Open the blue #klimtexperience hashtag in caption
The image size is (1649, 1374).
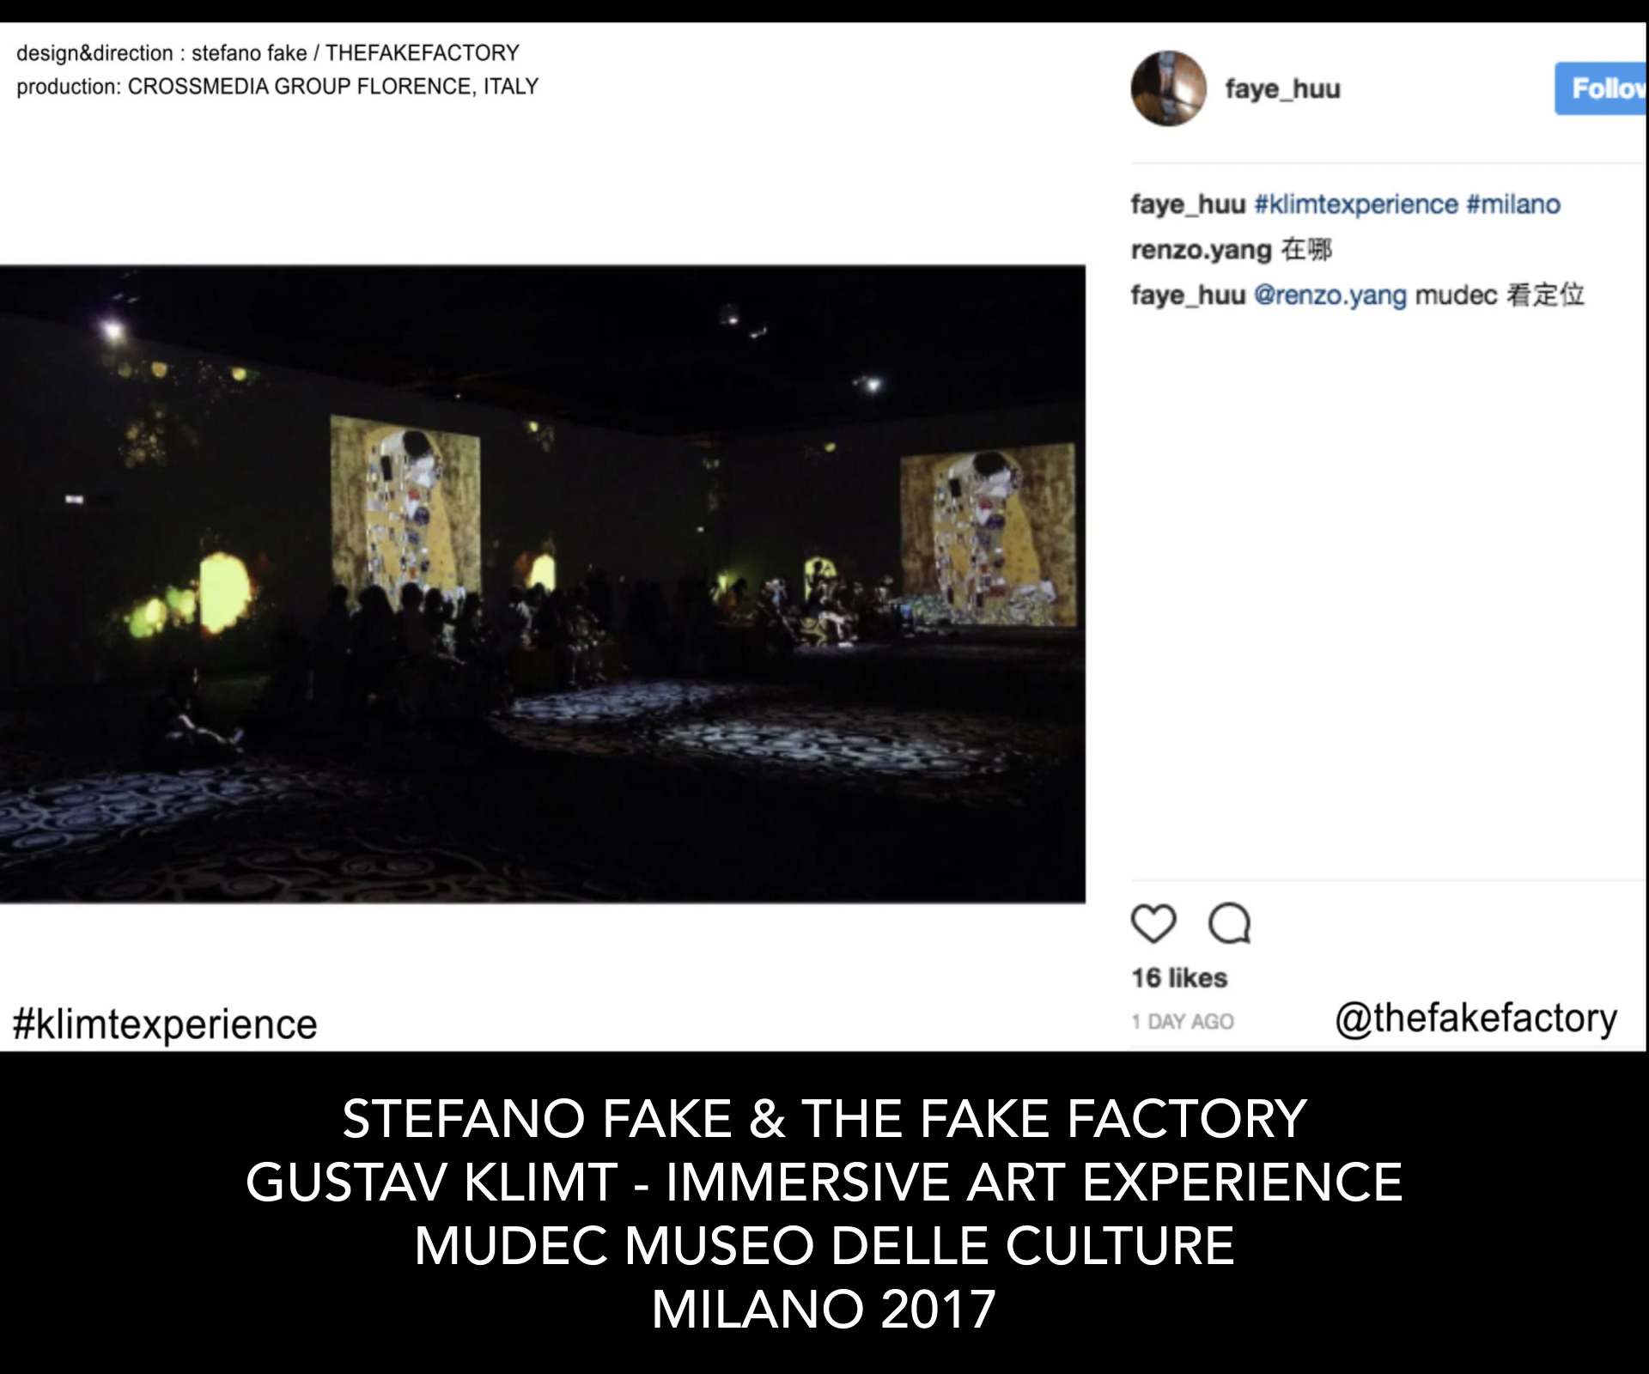[1356, 204]
